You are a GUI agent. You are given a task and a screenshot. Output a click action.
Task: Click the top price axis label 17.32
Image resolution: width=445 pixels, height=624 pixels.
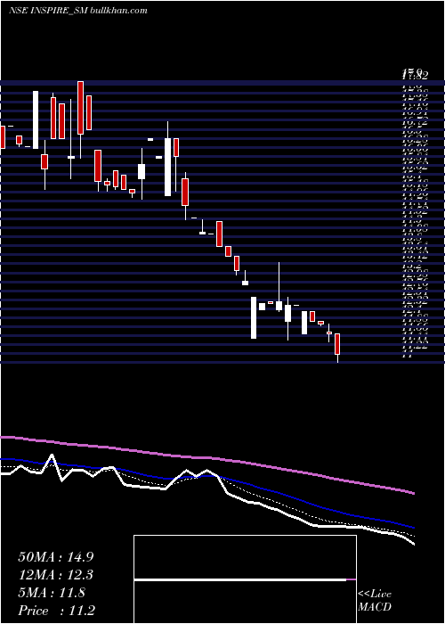pyautogui.click(x=415, y=74)
